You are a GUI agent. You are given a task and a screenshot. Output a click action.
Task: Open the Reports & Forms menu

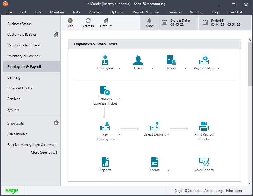click(146, 12)
